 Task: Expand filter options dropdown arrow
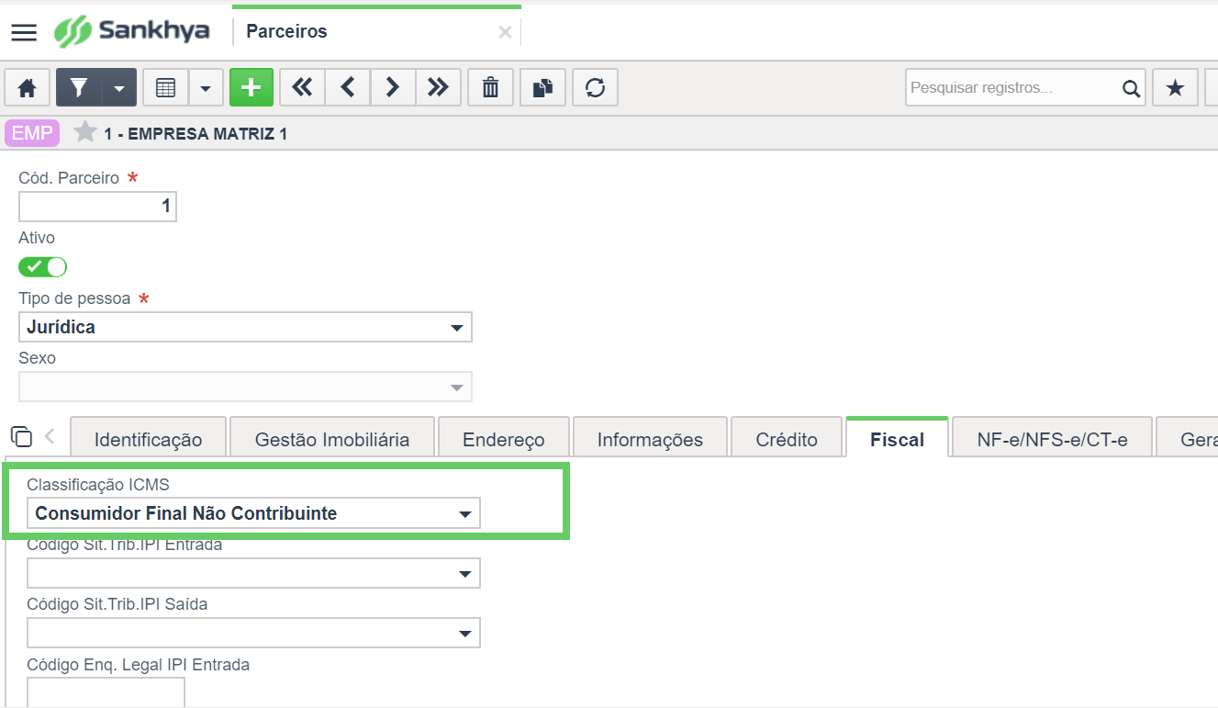(x=119, y=87)
